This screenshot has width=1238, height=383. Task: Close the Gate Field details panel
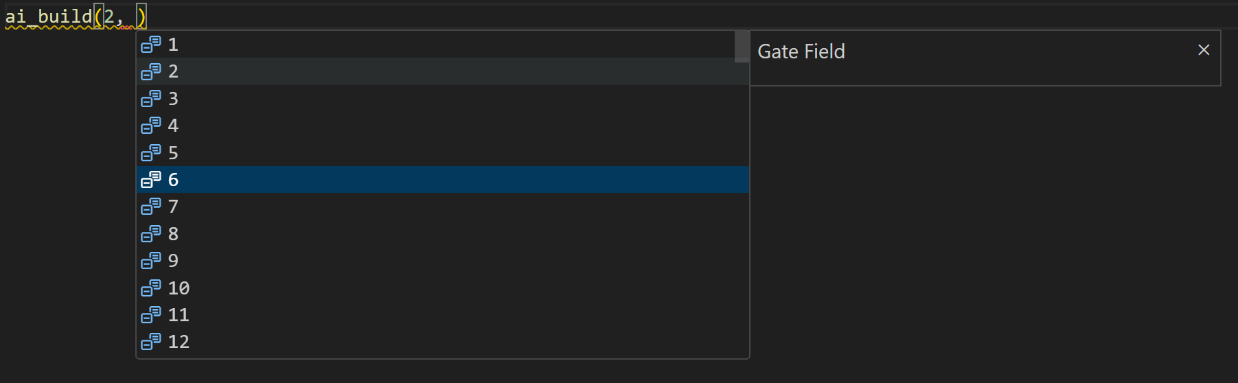1204,50
